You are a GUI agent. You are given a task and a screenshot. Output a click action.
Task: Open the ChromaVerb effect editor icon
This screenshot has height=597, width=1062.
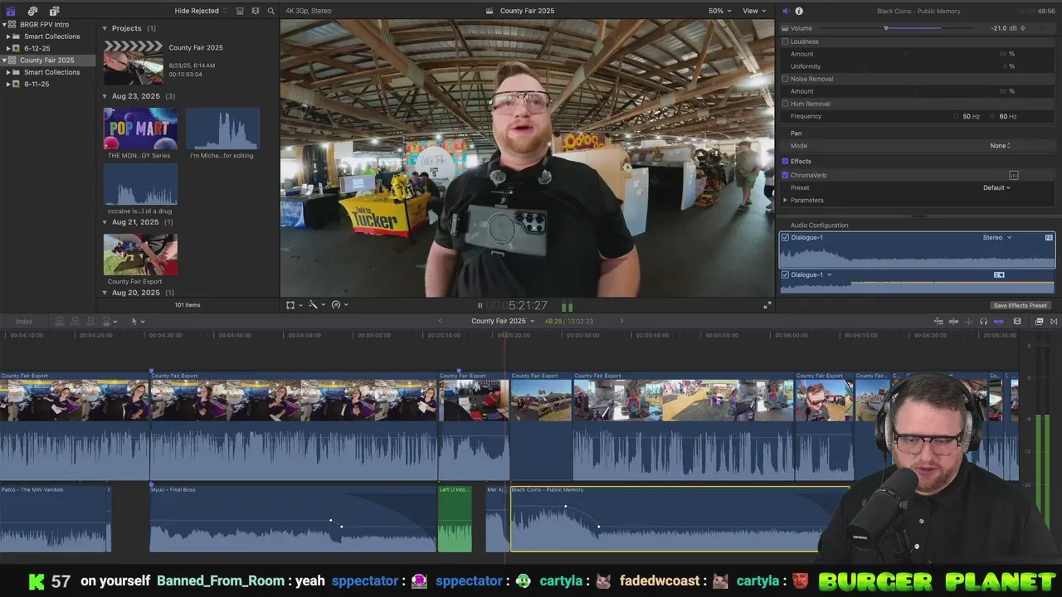[x=1014, y=175]
